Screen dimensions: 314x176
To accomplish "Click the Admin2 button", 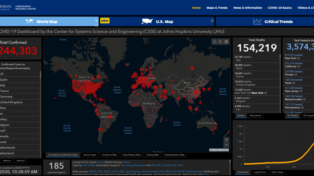I will [x=21, y=161].
